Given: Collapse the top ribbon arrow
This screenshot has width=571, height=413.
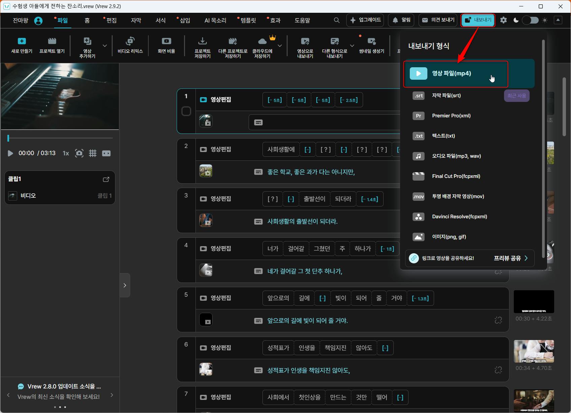Looking at the screenshot, I should (x=558, y=20).
